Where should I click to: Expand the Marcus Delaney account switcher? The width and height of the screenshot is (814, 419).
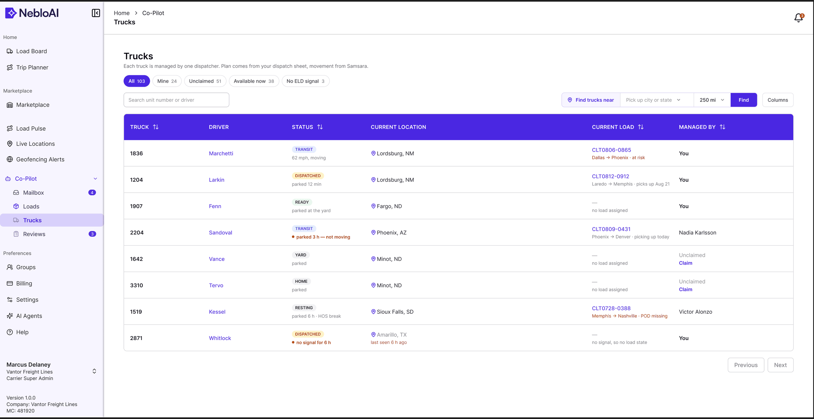pyautogui.click(x=94, y=371)
